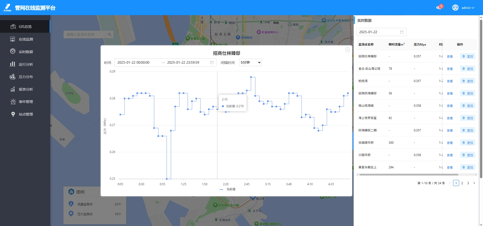This screenshot has width=483, height=226.
Task: Click 定位 for 海上世界双玺
Action: (x=468, y=118)
